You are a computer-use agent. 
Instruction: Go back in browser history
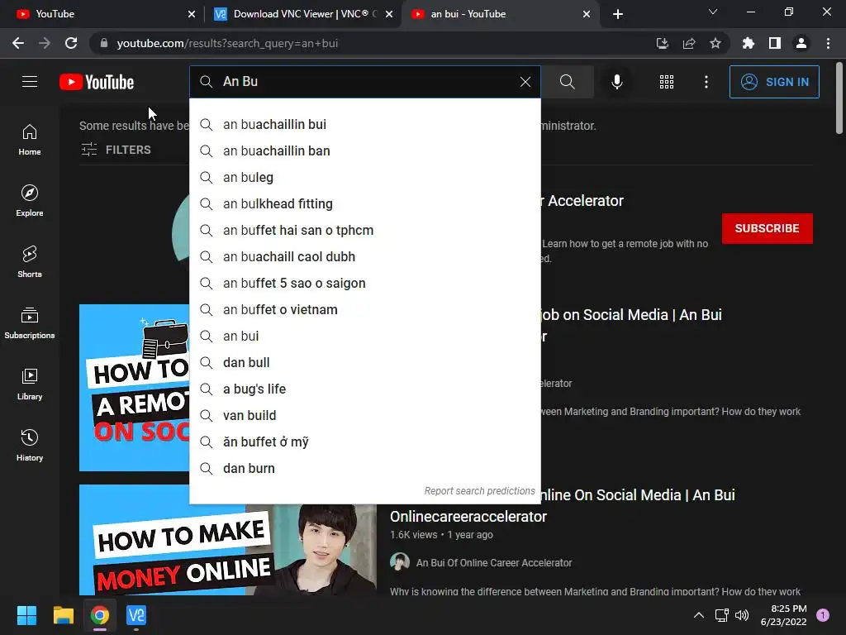click(18, 43)
